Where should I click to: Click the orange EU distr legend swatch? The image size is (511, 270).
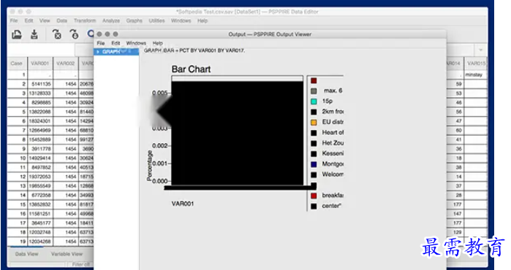click(314, 123)
